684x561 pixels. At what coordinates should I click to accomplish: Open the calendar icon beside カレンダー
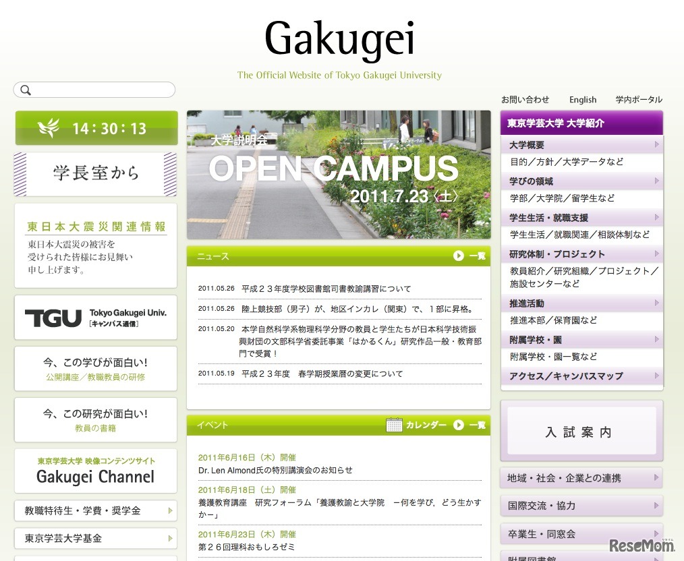[x=394, y=425]
